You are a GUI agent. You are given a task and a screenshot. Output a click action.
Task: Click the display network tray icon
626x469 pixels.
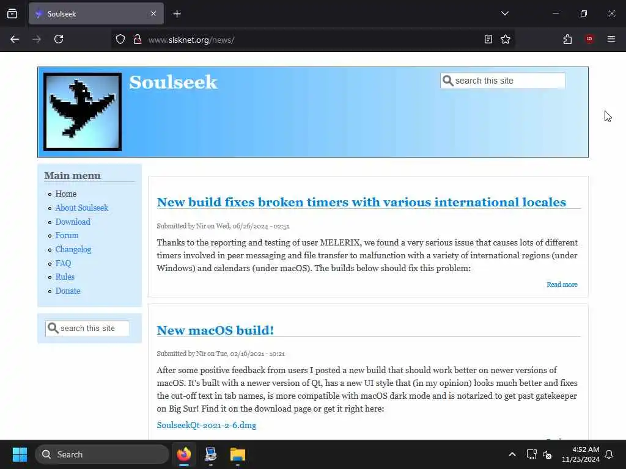[x=531, y=454]
